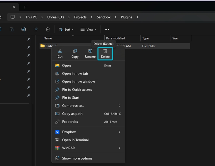This screenshot has width=215, height=166.
Task: Click the Dropbox logo icon
Action: click(x=57, y=132)
